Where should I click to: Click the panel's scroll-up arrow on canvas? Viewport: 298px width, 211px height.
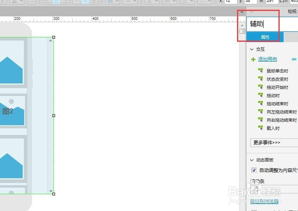pyautogui.click(x=50, y=41)
